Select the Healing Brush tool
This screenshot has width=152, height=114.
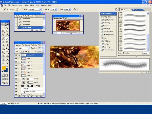coord(3,39)
